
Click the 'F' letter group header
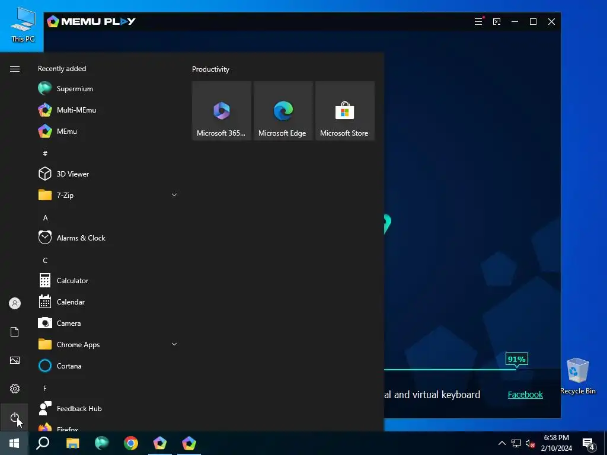point(45,388)
